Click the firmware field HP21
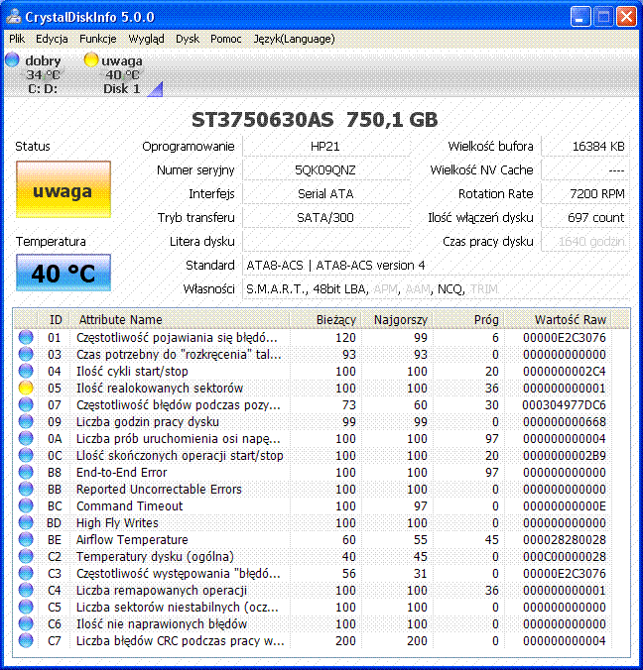This screenshot has height=670, width=643. (325, 146)
